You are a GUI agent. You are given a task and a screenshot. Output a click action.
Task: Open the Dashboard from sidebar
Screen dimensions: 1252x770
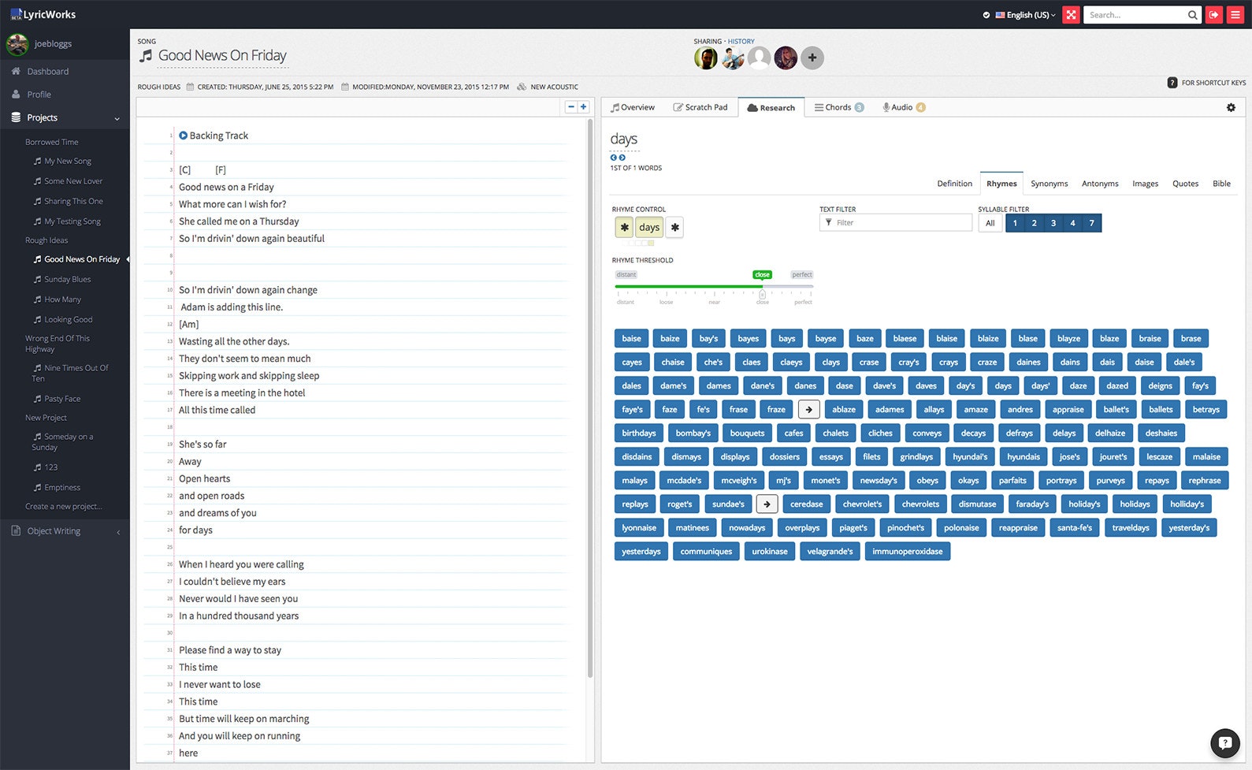tap(48, 71)
